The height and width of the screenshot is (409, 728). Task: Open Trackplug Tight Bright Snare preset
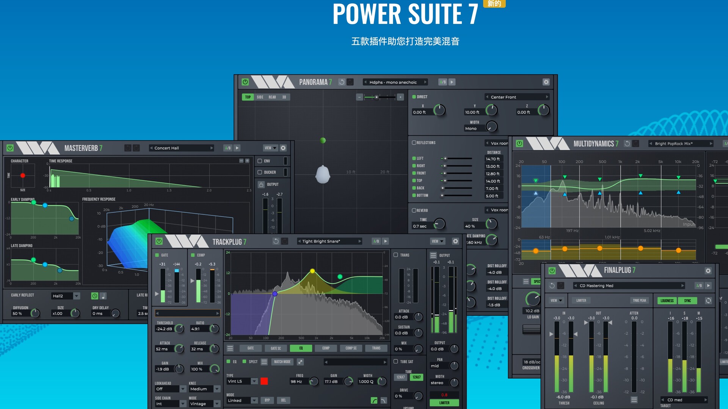[x=329, y=241]
